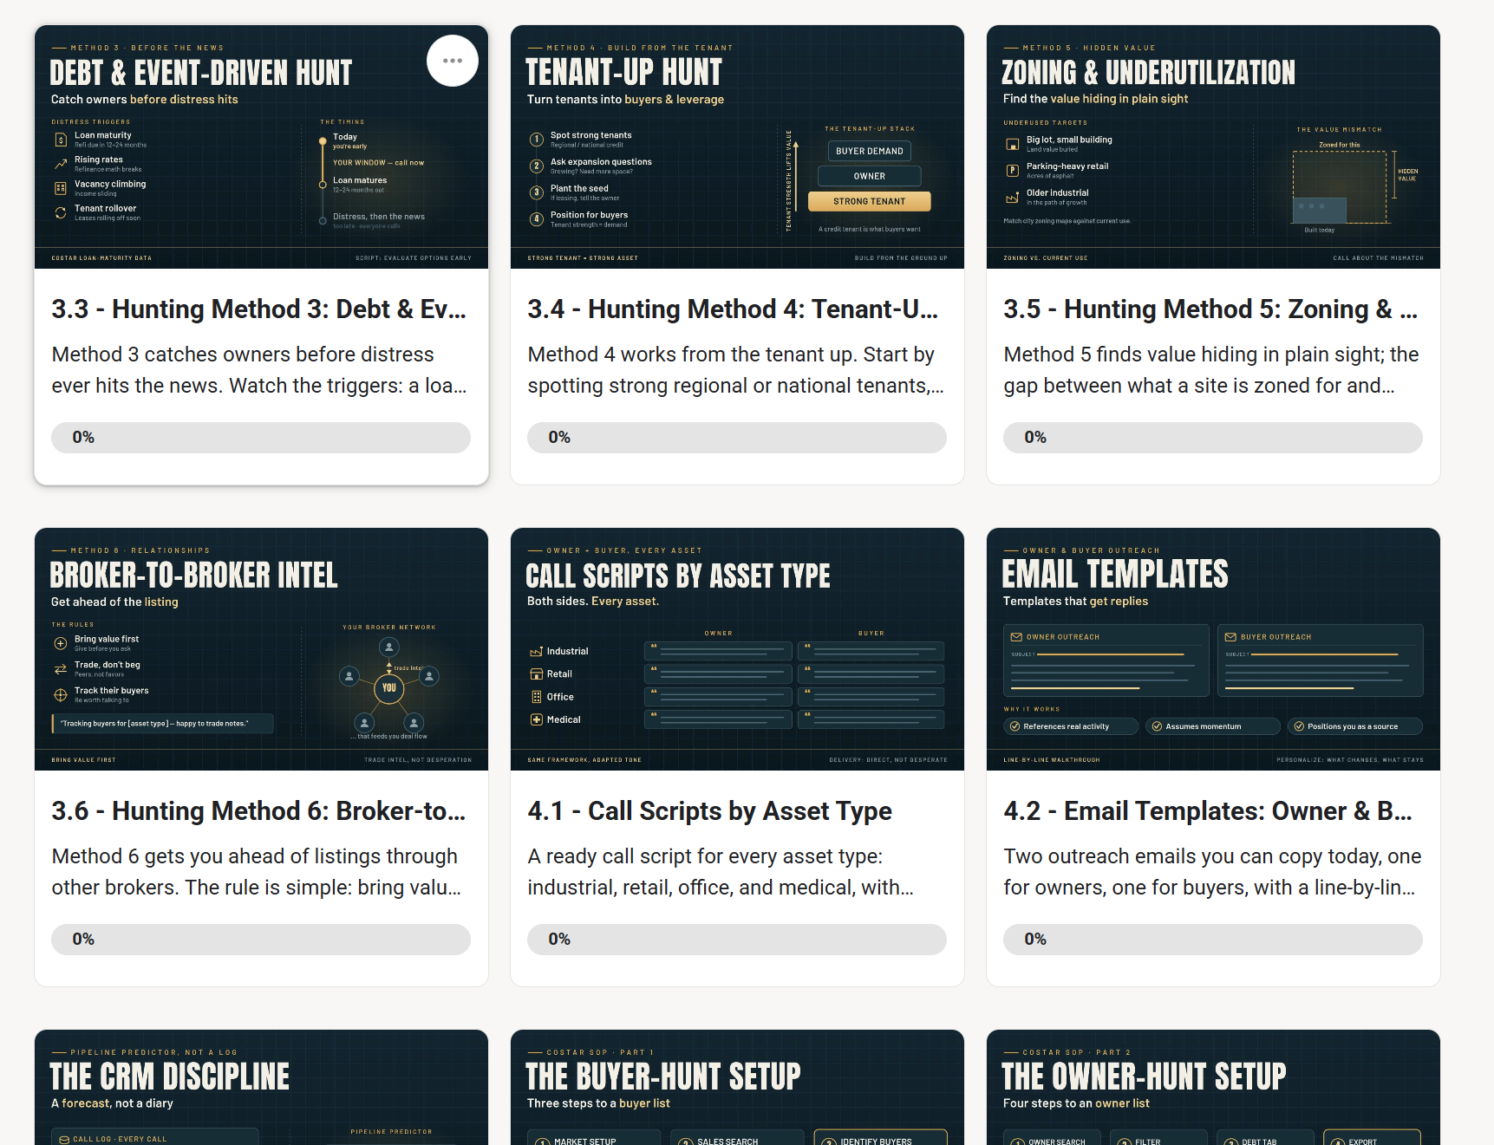
Task: Open the Call Scripts by Asset Type thumbnail
Action: (737, 648)
